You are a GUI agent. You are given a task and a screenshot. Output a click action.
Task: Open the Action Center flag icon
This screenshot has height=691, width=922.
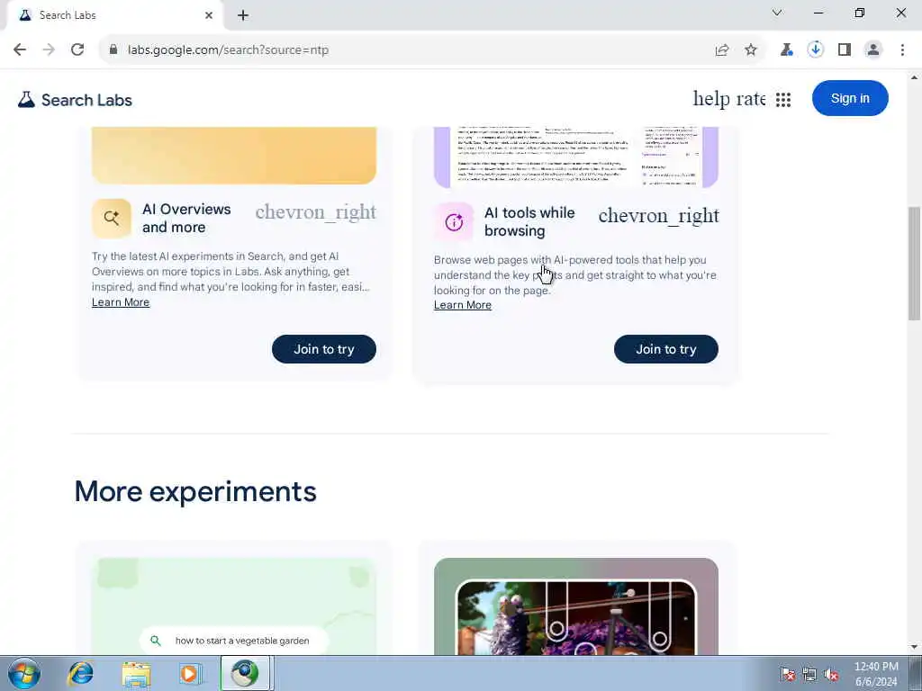pos(787,674)
